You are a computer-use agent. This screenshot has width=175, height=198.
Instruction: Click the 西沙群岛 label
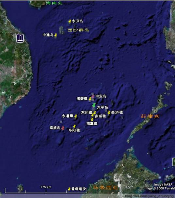pos(78,30)
